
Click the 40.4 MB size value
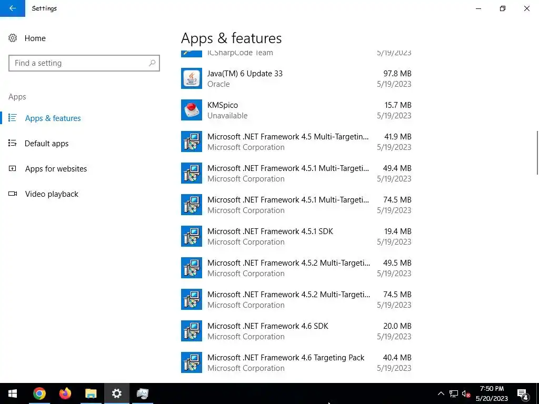397,358
